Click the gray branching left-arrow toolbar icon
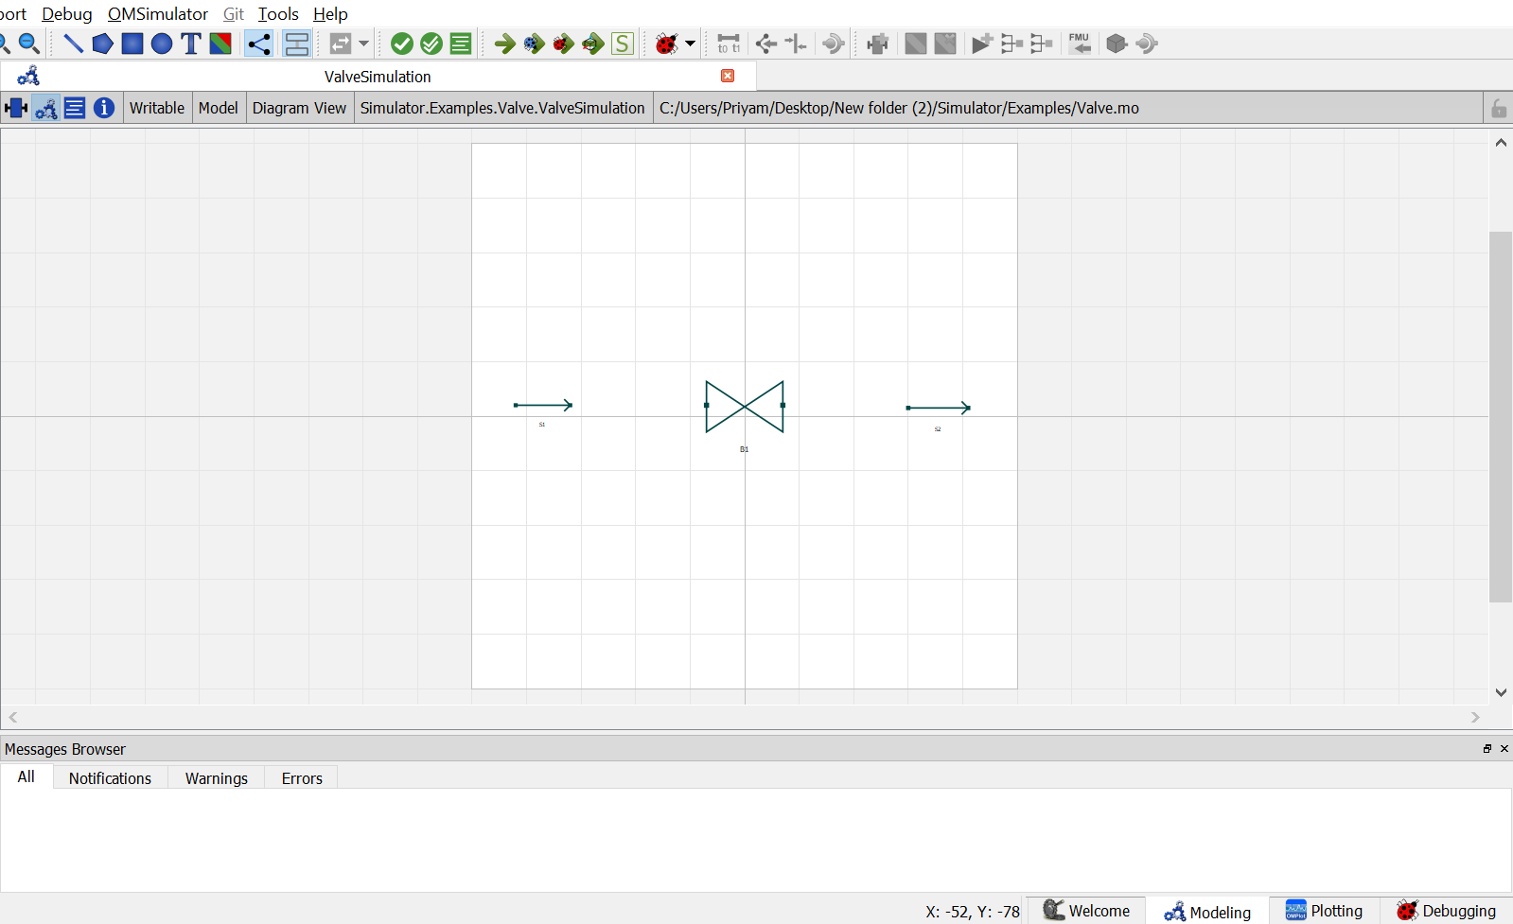The height and width of the screenshot is (924, 1513). coord(766,44)
